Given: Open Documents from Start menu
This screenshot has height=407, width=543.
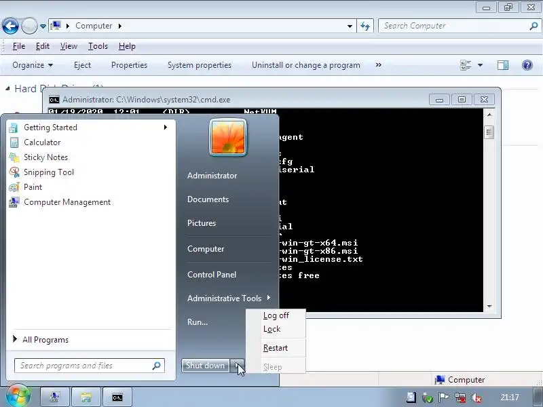Looking at the screenshot, I should (208, 199).
